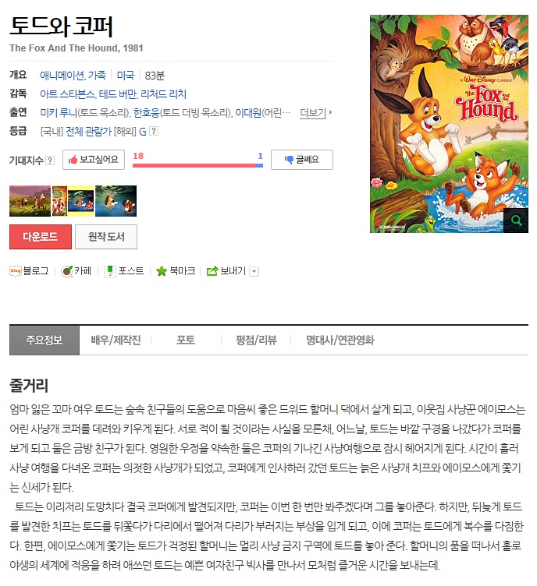The height and width of the screenshot is (586, 537).
Task: Open the first movie still thumbnail
Action: (x=30, y=201)
